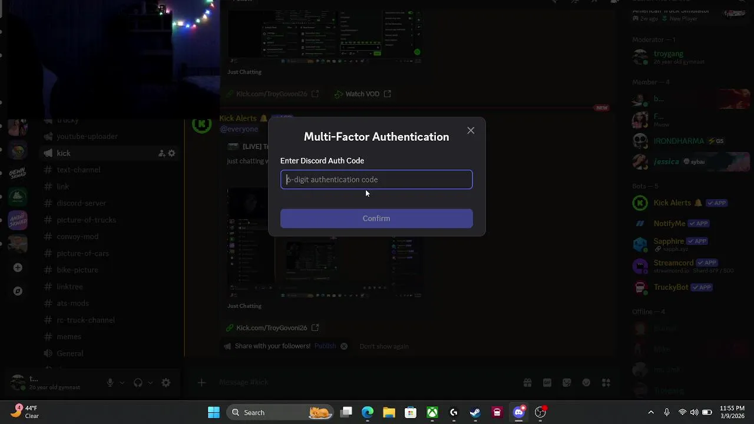The width and height of the screenshot is (754, 424).
Task: Open invite people icon for kick channel
Action: [x=161, y=153]
